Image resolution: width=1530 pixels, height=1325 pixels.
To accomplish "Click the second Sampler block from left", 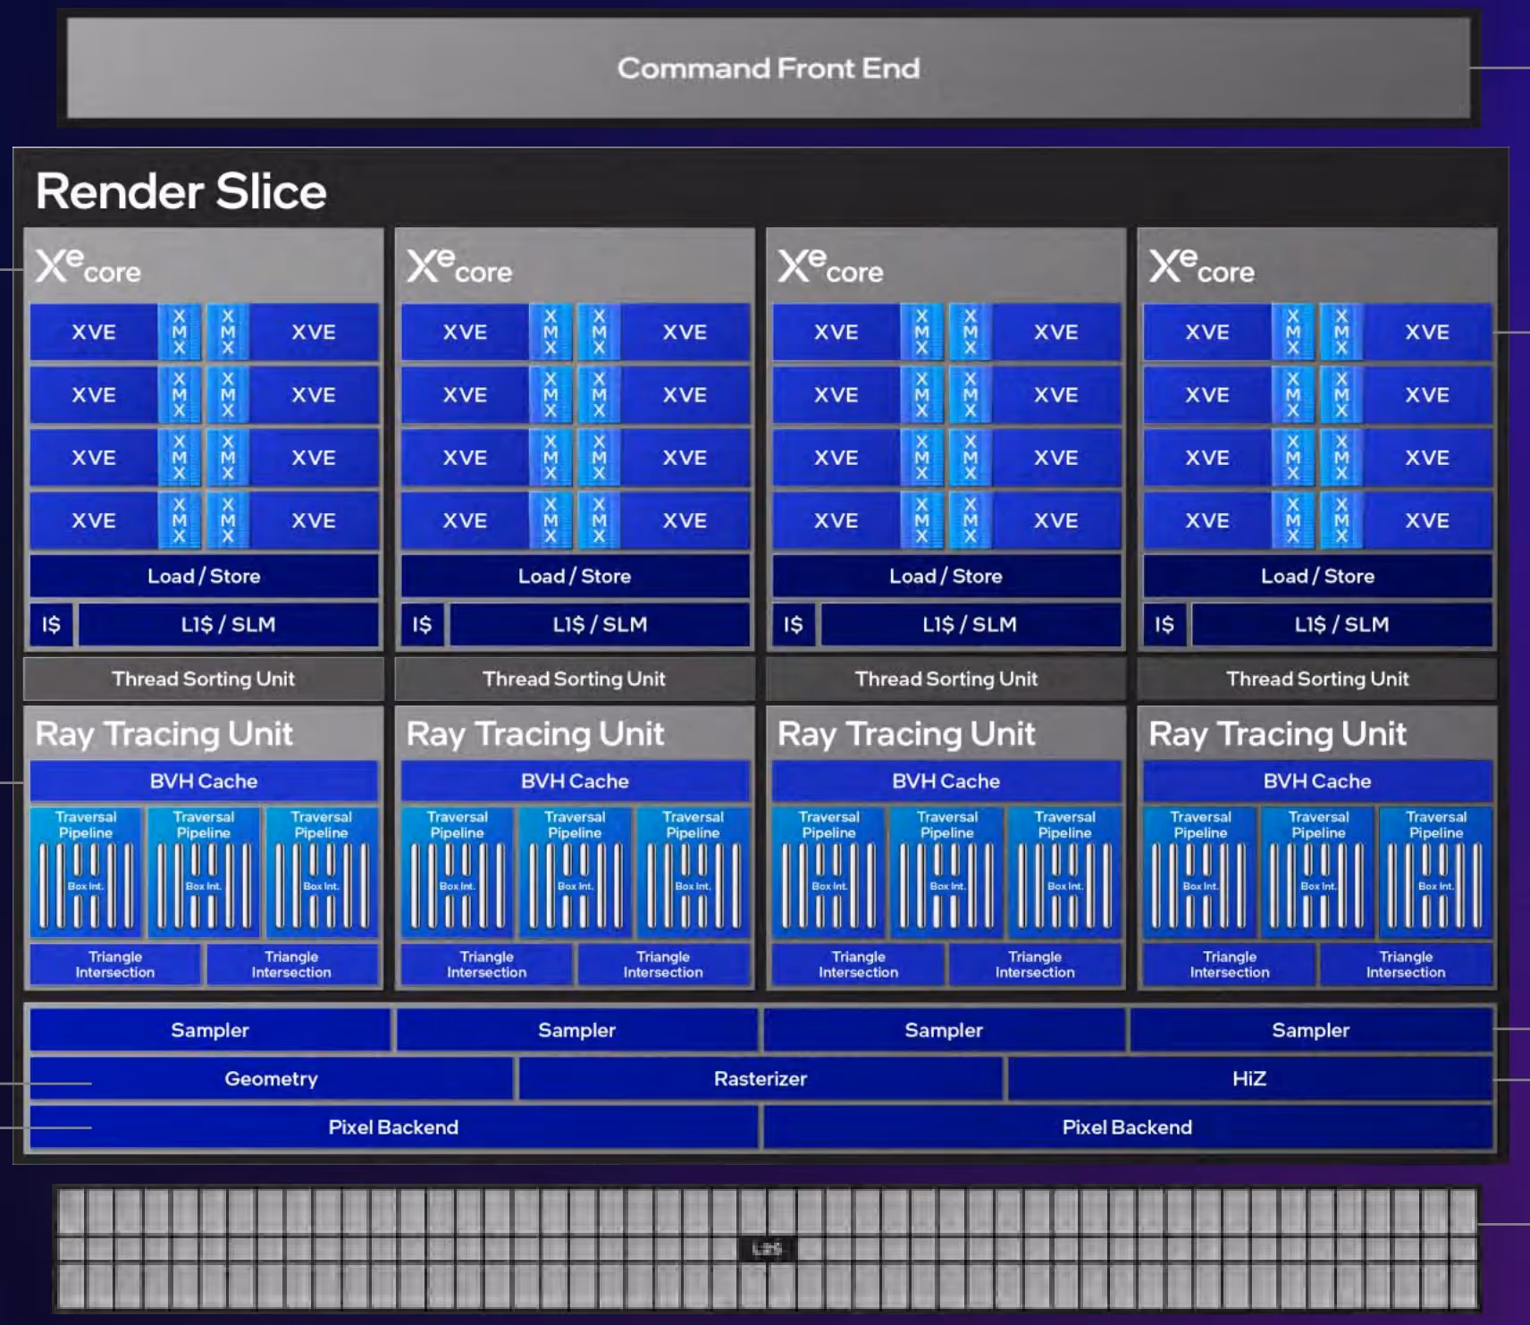I will (577, 1030).
